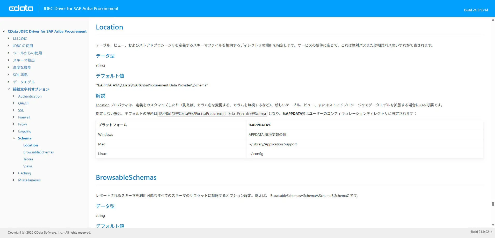Screen dimensions: 495x238
Task: Open the SQL 準拠 page
Action: [x=20, y=75]
